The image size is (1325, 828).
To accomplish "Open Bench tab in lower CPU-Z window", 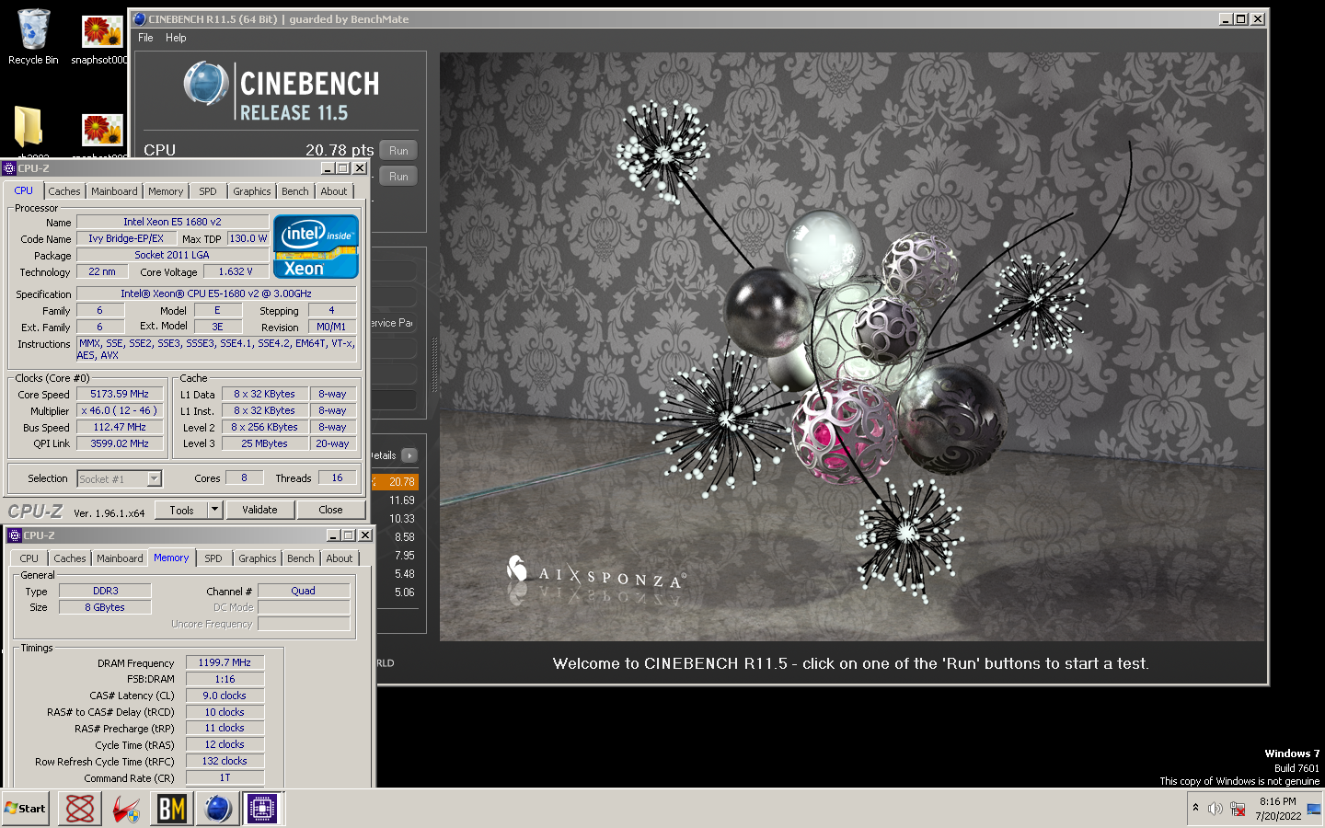I will [x=301, y=558].
